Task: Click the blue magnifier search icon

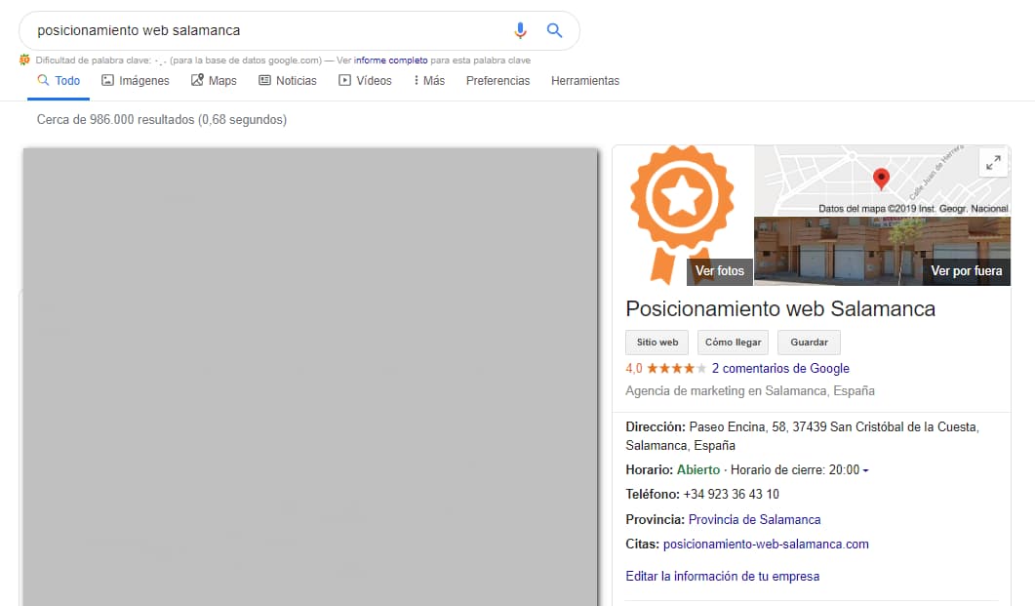Action: tap(554, 30)
